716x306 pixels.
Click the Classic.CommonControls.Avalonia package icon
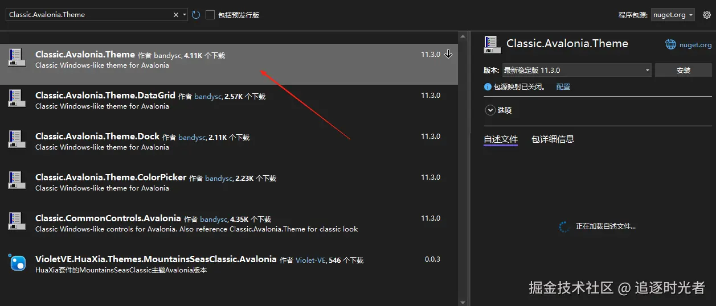17,221
